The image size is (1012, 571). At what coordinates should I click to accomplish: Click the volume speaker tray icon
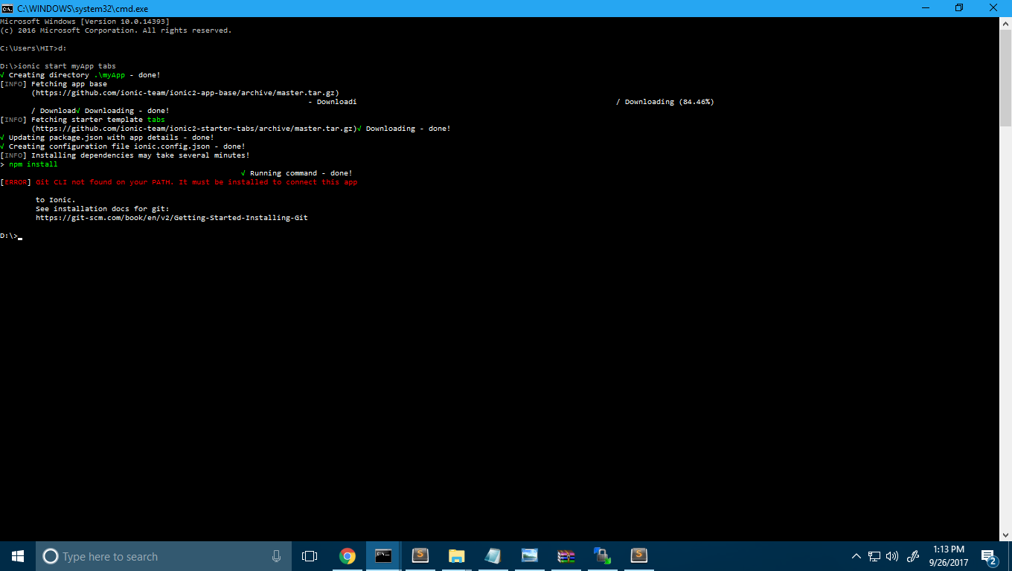[892, 556]
